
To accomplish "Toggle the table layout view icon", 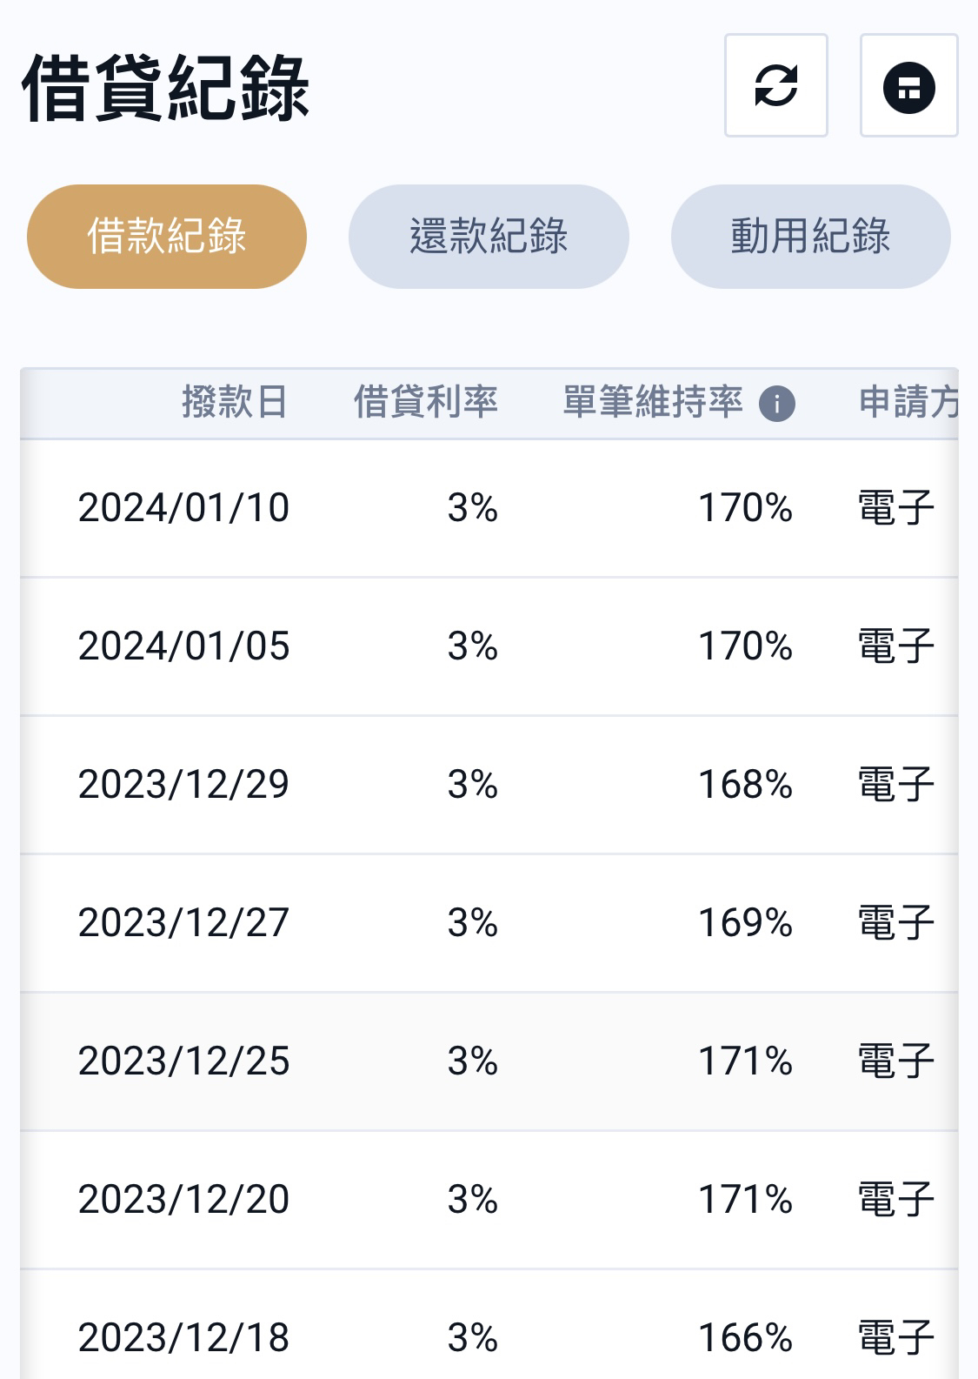I will (908, 85).
